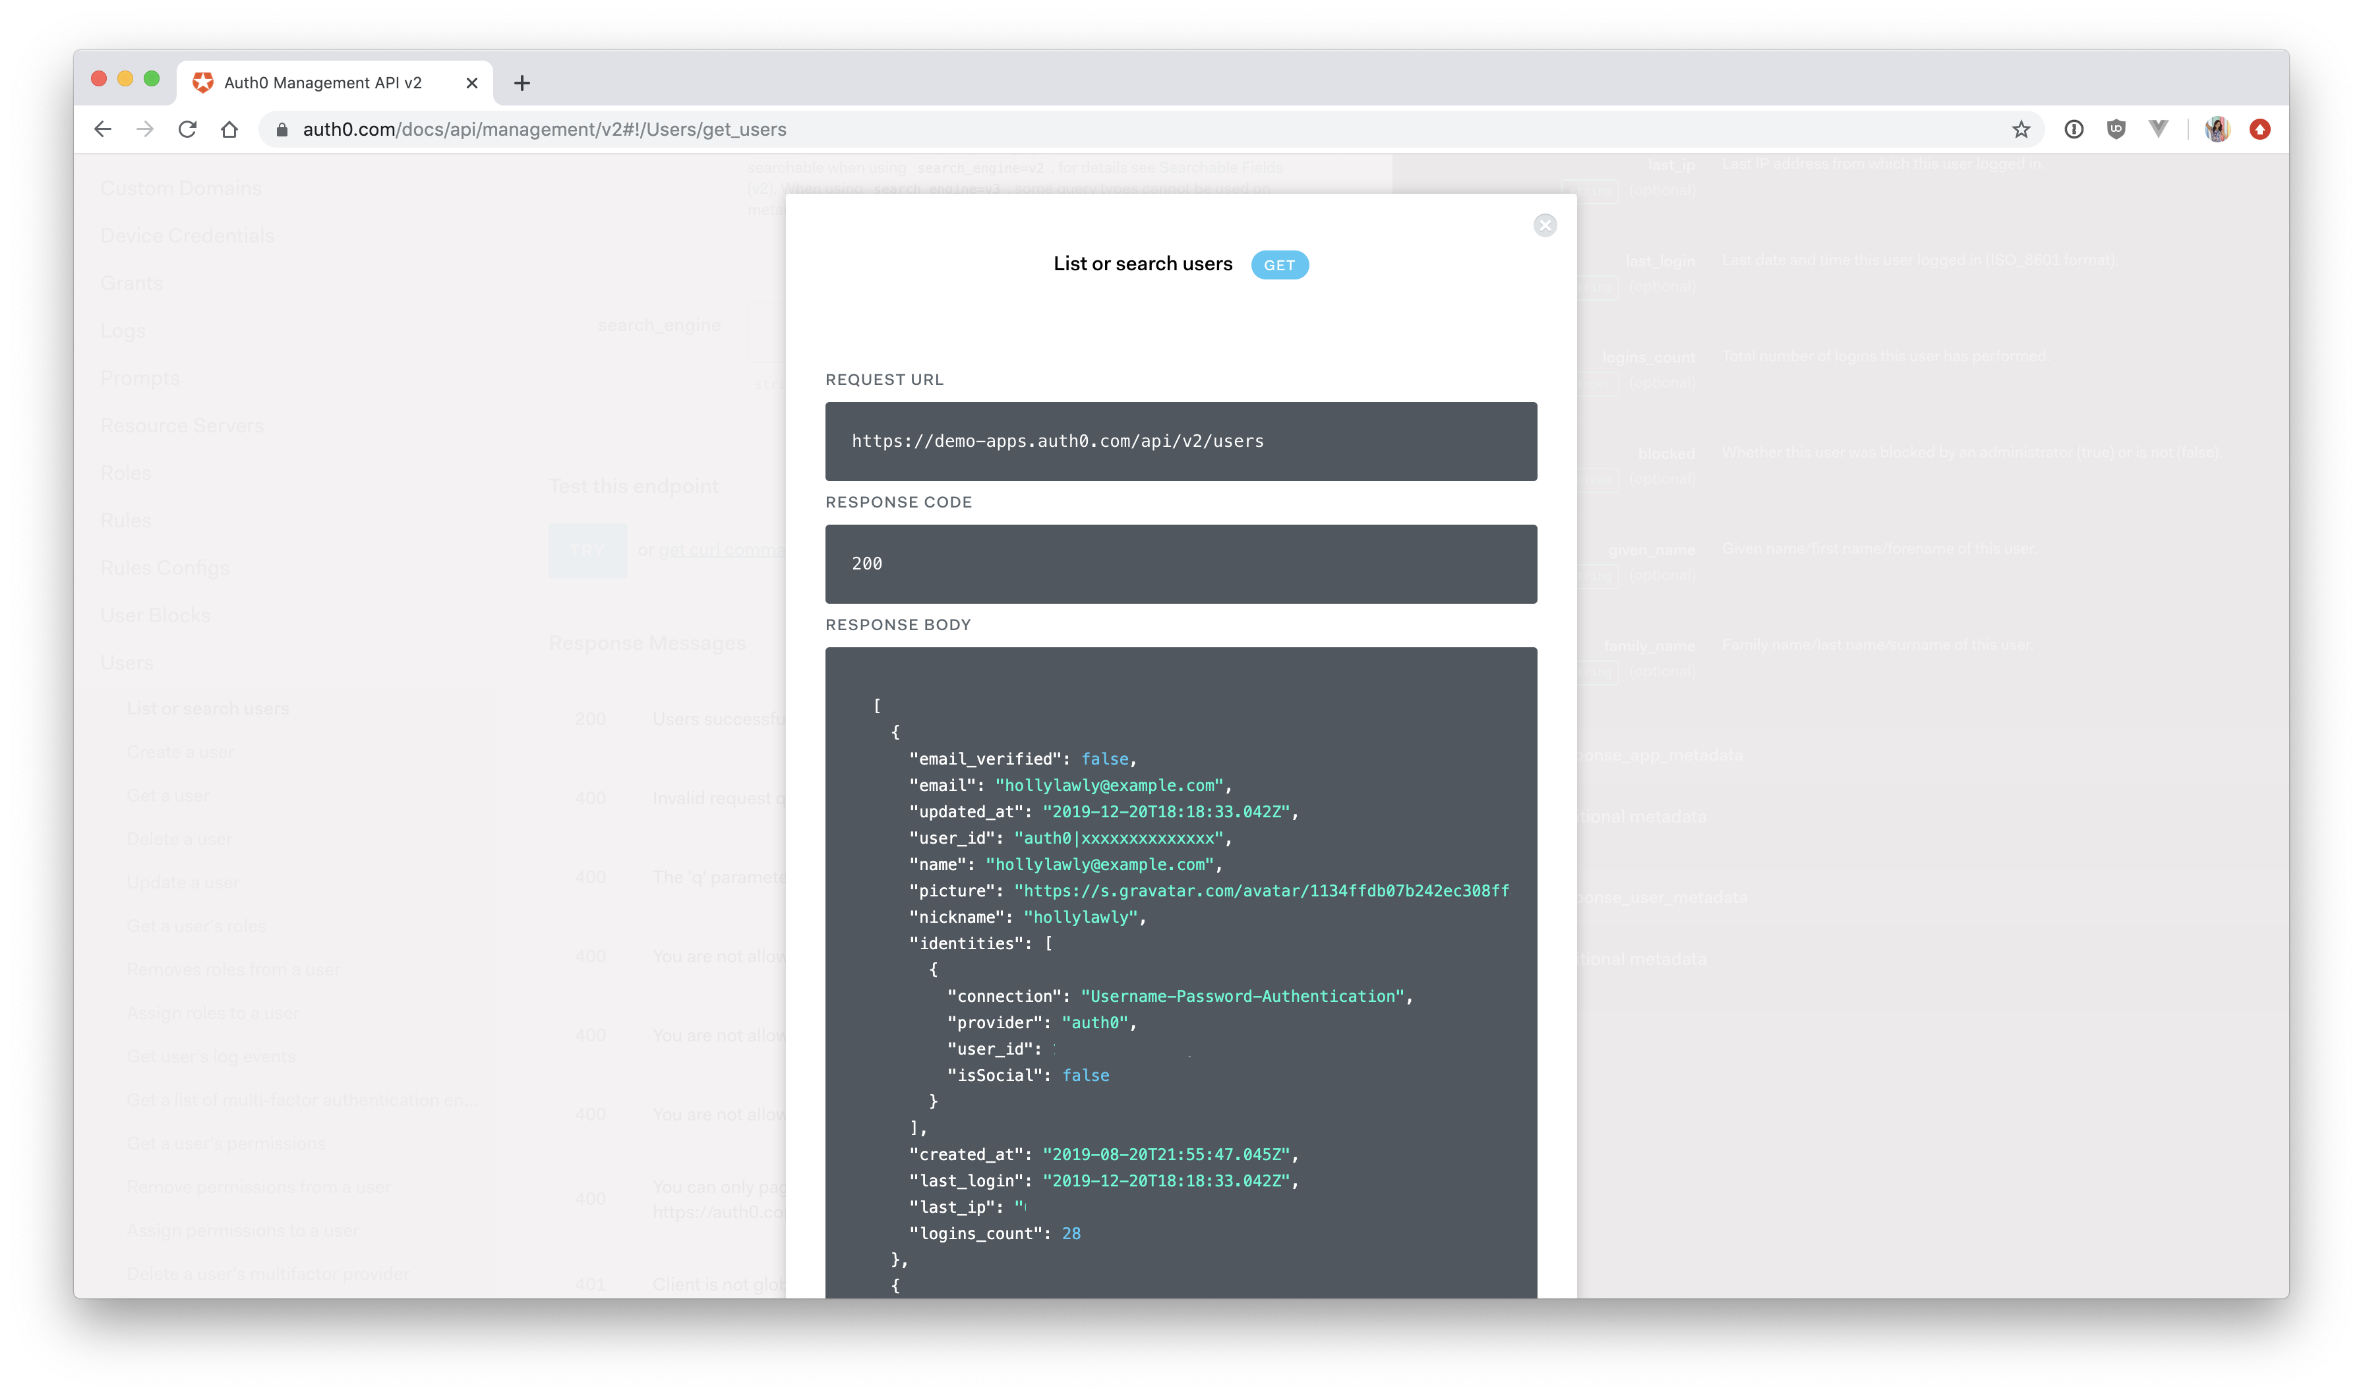This screenshot has width=2363, height=1396.
Task: View site info via the lock icon
Action: pyautogui.click(x=282, y=130)
